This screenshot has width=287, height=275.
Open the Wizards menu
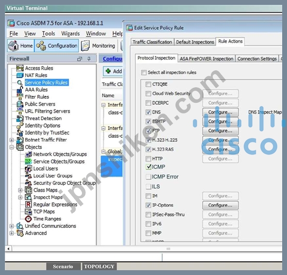pyautogui.click(x=70, y=33)
